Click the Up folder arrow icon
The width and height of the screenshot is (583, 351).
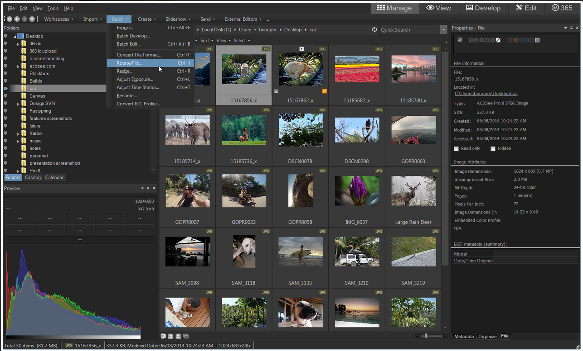(x=32, y=19)
